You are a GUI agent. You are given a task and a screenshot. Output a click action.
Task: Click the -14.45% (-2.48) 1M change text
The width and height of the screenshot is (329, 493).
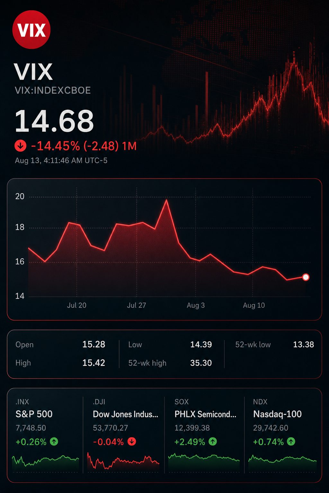(x=84, y=146)
